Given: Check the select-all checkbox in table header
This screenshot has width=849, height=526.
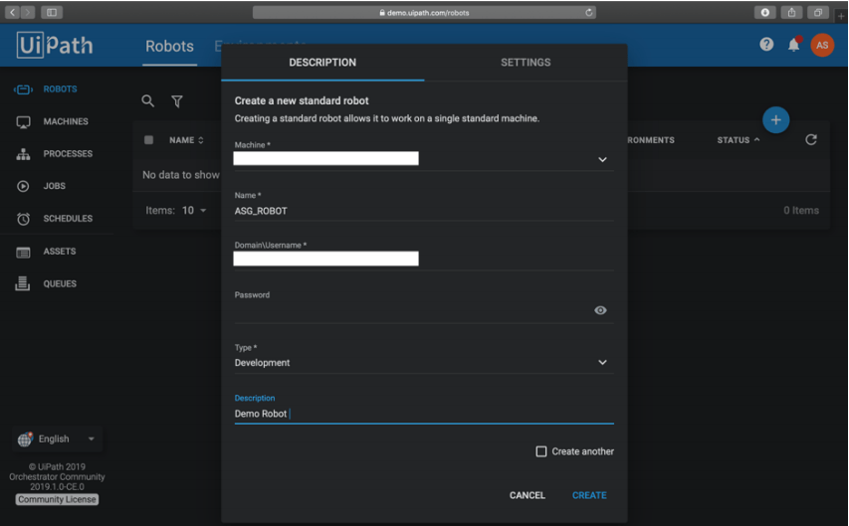Looking at the screenshot, I should (149, 140).
